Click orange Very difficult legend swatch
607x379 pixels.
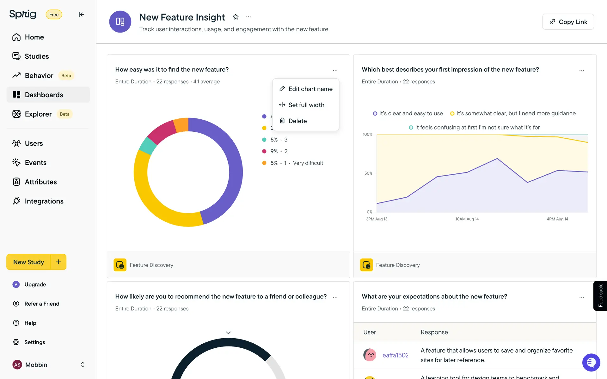point(264,163)
